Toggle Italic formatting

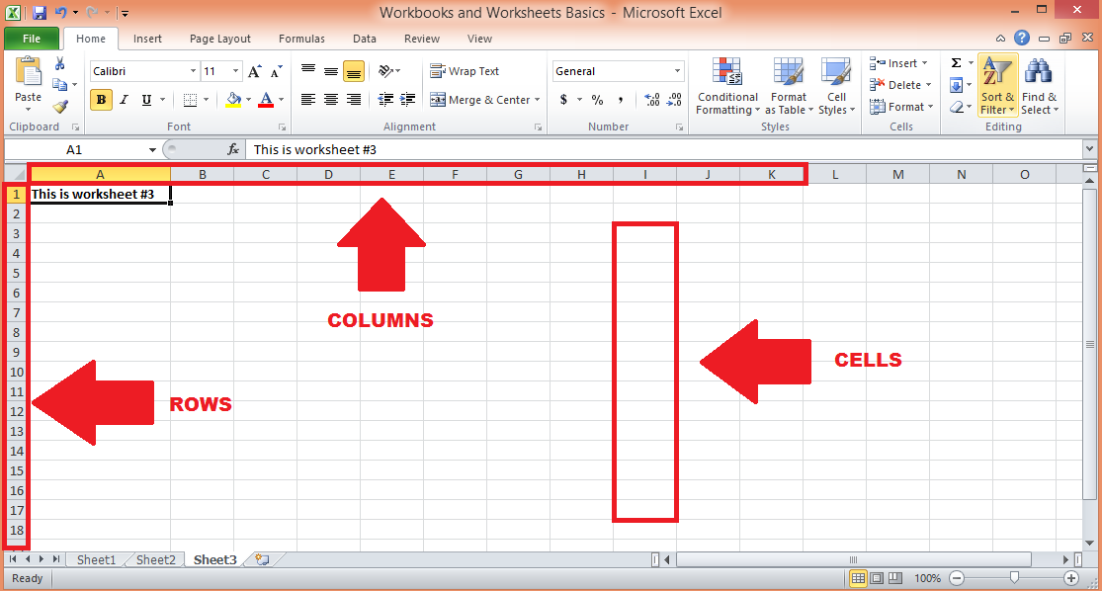pos(124,100)
